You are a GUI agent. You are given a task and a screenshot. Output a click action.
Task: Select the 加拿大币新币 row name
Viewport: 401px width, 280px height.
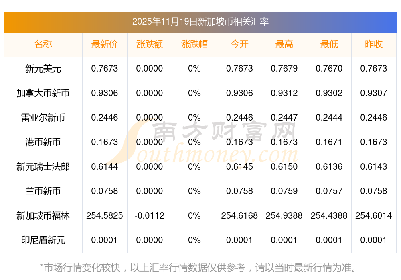coord(43,93)
